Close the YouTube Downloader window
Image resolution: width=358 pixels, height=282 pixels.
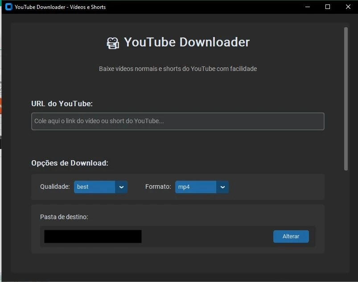[x=348, y=7]
